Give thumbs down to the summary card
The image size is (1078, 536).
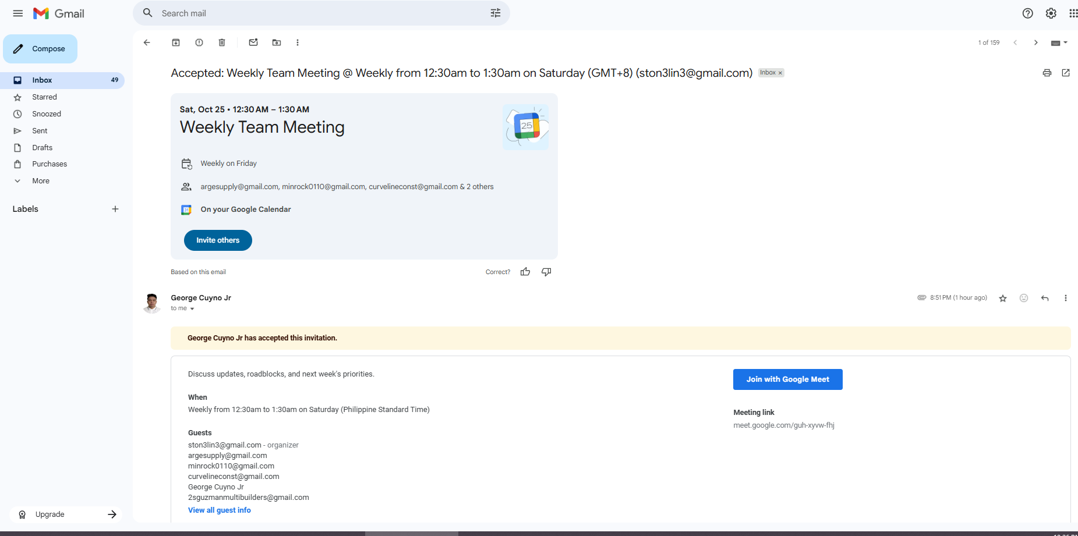click(546, 272)
